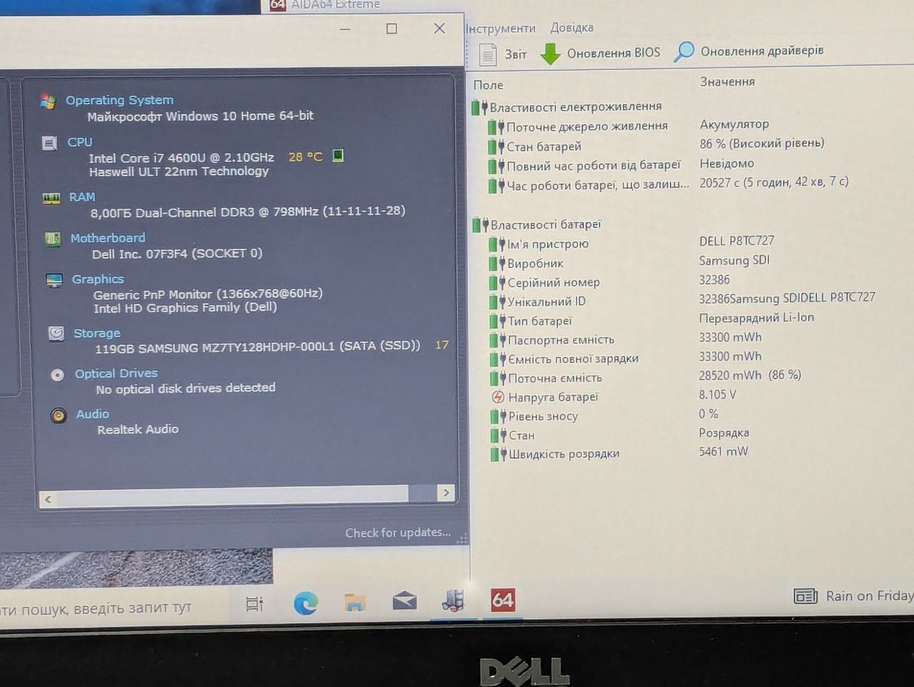
Task: Open the Motherboard section link
Action: coord(108,238)
